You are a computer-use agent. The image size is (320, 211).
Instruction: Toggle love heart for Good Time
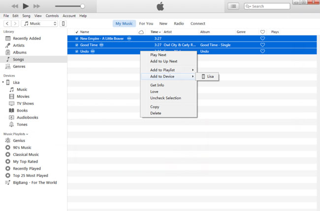262,45
